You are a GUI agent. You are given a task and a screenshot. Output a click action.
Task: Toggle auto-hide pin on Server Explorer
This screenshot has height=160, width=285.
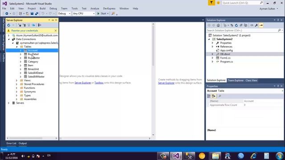(53, 20)
